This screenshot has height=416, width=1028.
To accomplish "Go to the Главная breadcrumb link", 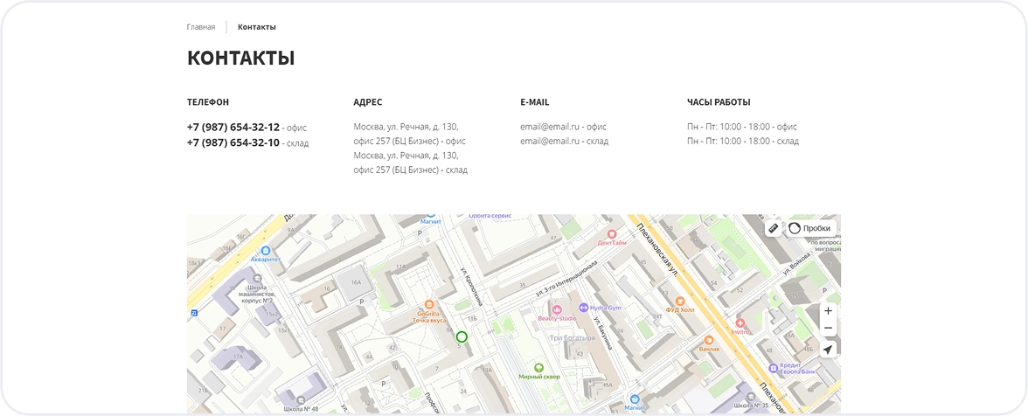I will pos(201,27).
